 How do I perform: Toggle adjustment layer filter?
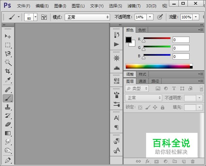166,89
